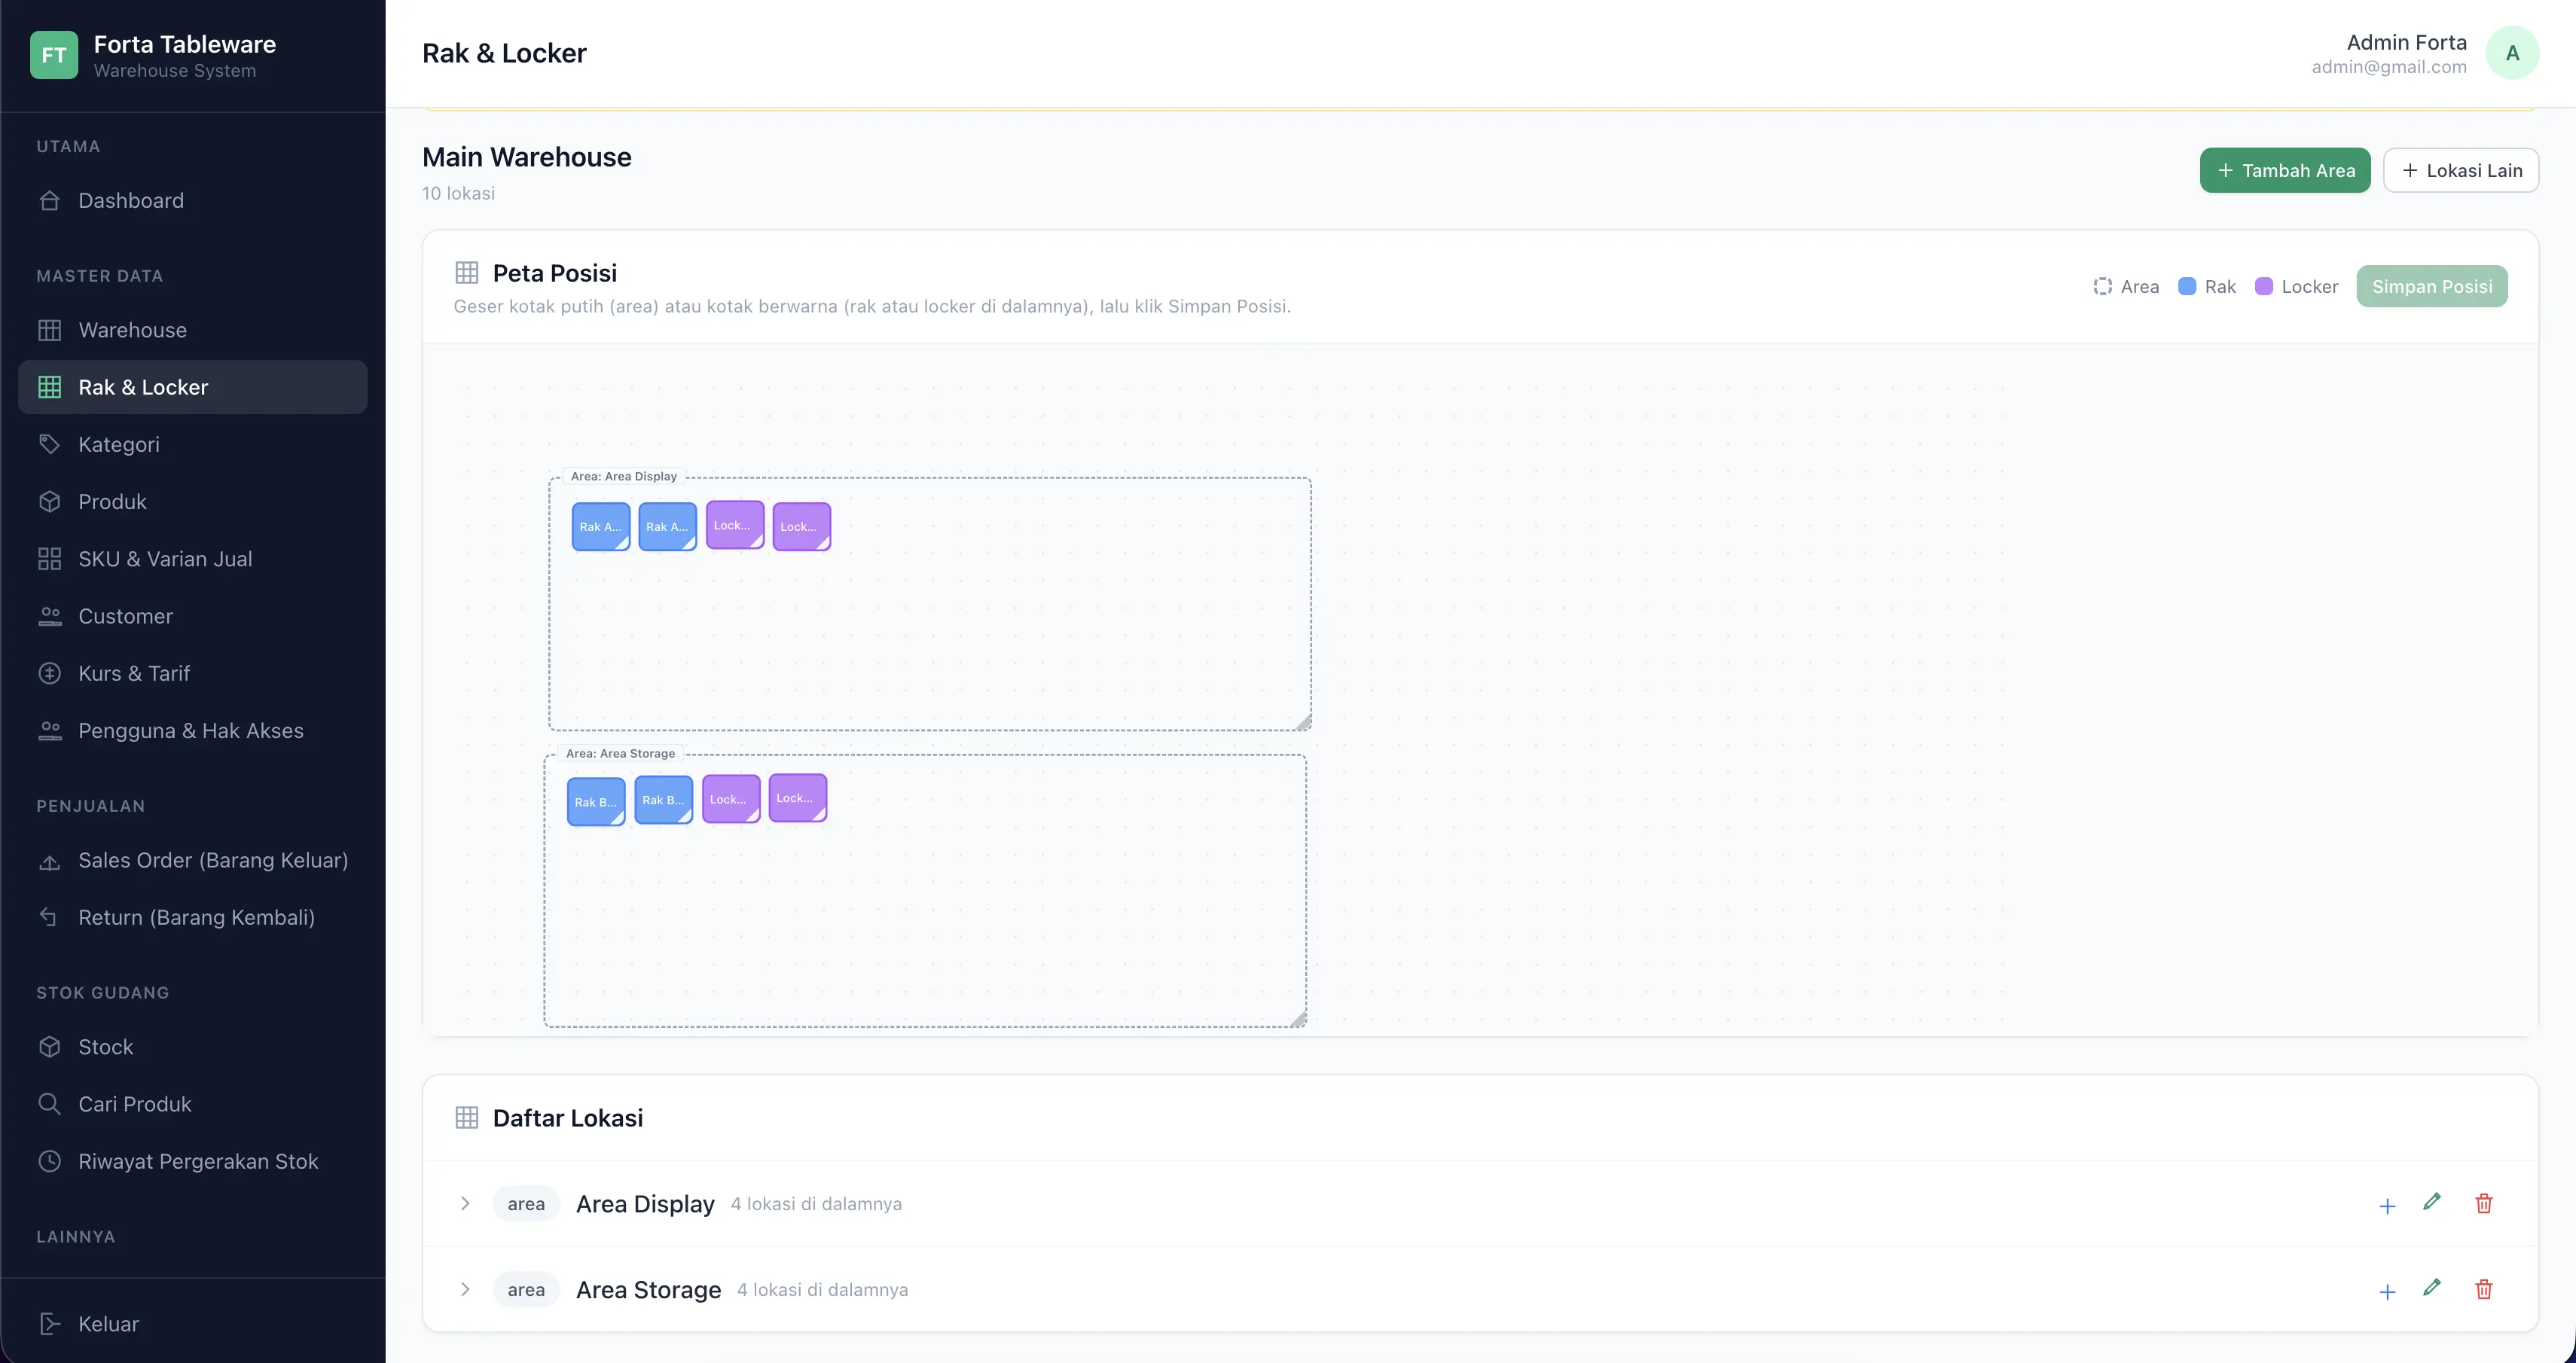2576x1363 pixels.
Task: Click the Stock box icon
Action: (x=50, y=1047)
